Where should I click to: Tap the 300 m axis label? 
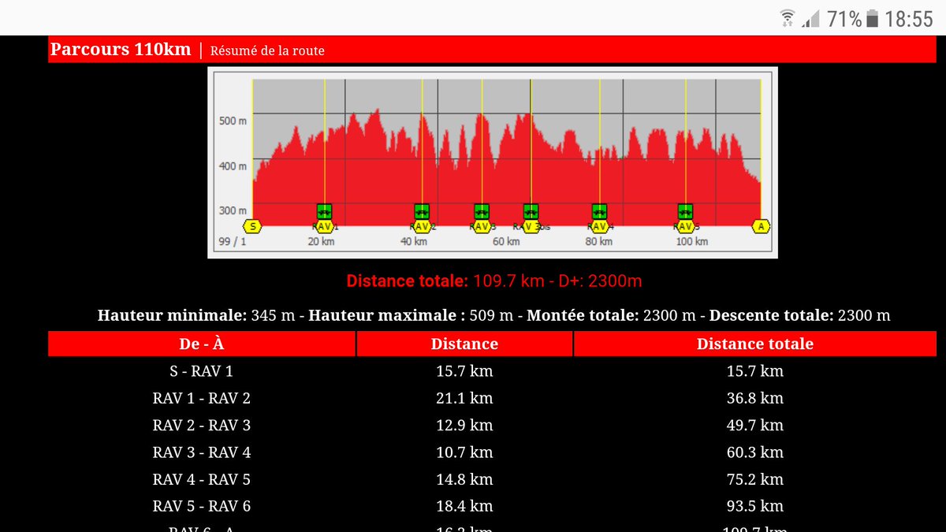pyautogui.click(x=233, y=210)
